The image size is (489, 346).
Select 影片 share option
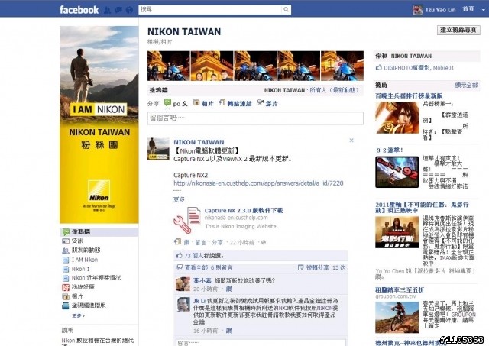coord(267,103)
